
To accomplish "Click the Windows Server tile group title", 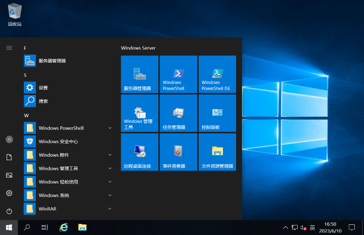I will click(x=138, y=48).
